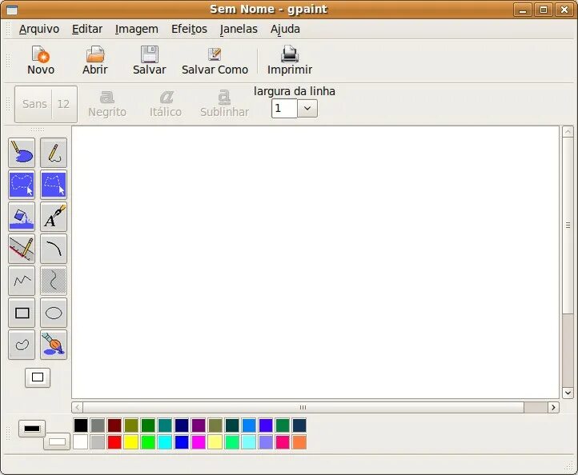Click the window menu icon in title bar
The image size is (578, 475).
pos(12,10)
